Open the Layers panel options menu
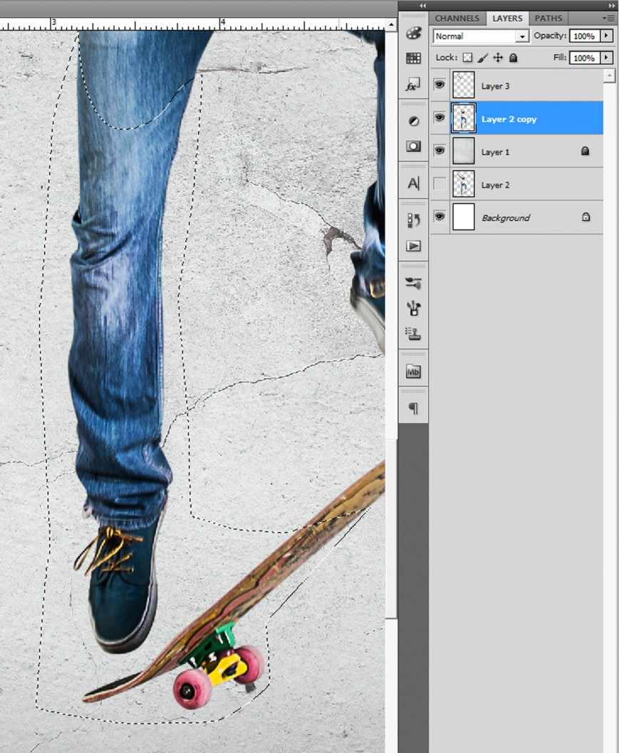This screenshot has width=620, height=753. pyautogui.click(x=609, y=19)
